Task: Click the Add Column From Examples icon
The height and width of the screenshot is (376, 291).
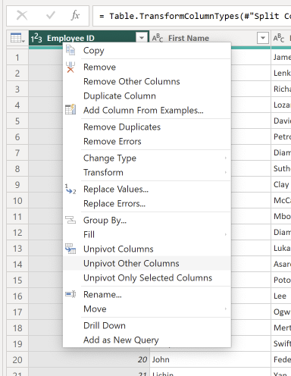Action: 70,110
